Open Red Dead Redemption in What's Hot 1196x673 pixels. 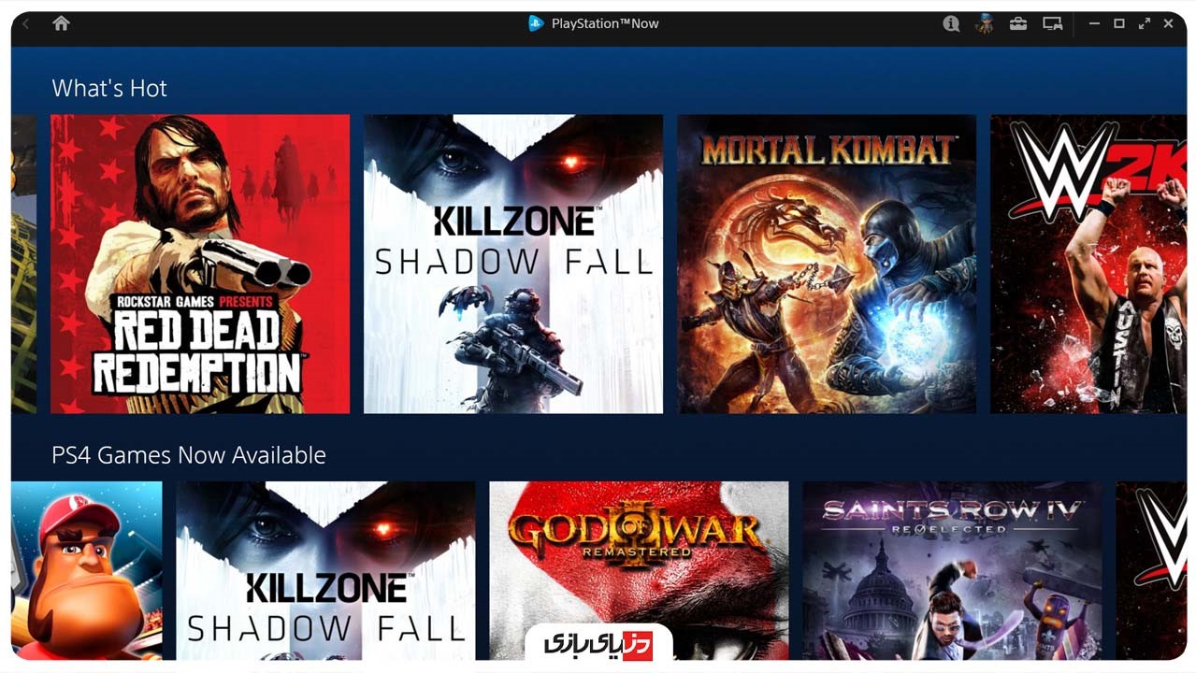click(200, 264)
